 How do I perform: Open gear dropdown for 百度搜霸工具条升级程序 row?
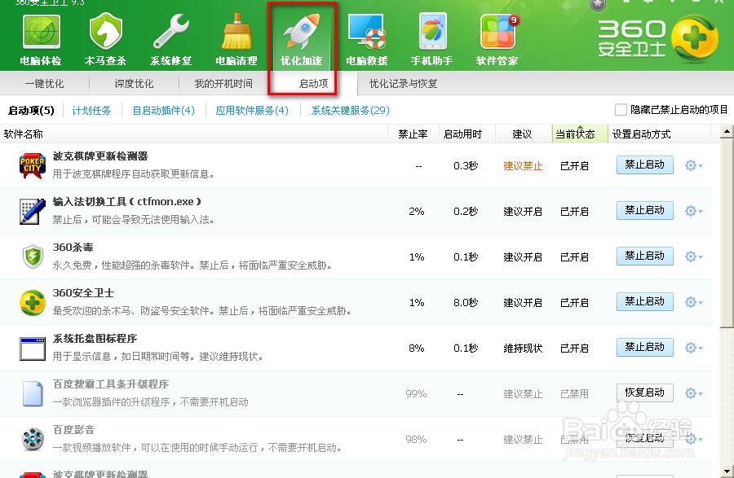[x=694, y=393]
